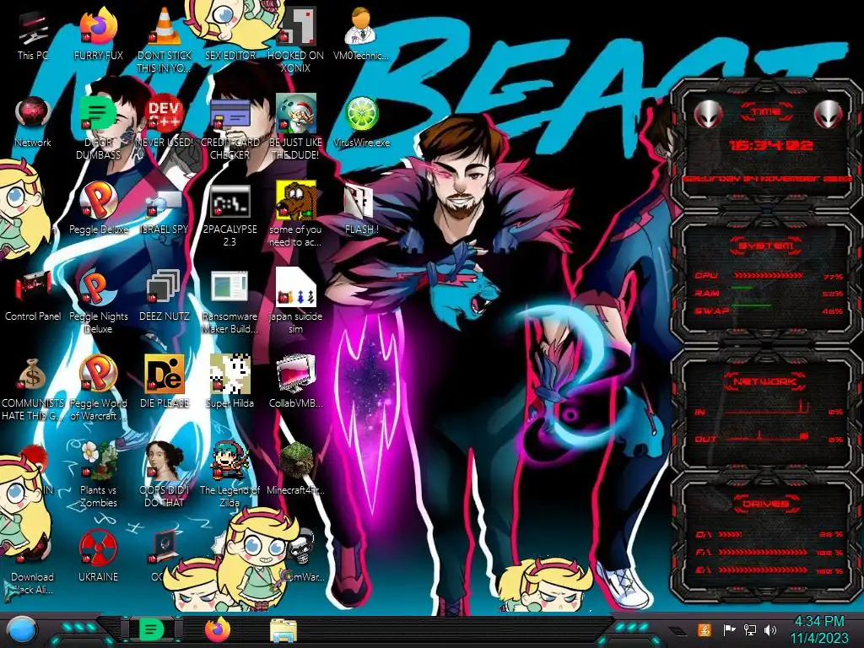Image resolution: width=864 pixels, height=648 pixels.
Task: Click right alien head on TIME widget
Action: coord(829,114)
